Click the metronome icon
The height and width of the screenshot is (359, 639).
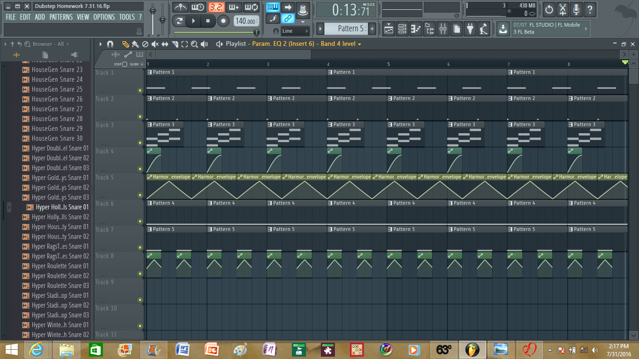coord(180,7)
